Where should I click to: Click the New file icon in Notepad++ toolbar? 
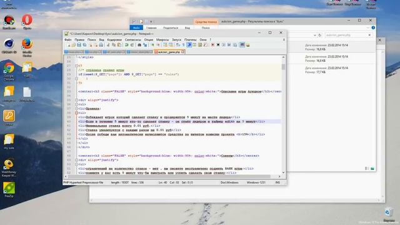click(x=68, y=45)
